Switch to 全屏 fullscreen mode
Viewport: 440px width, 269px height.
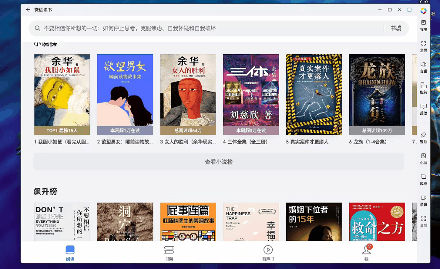[424, 46]
